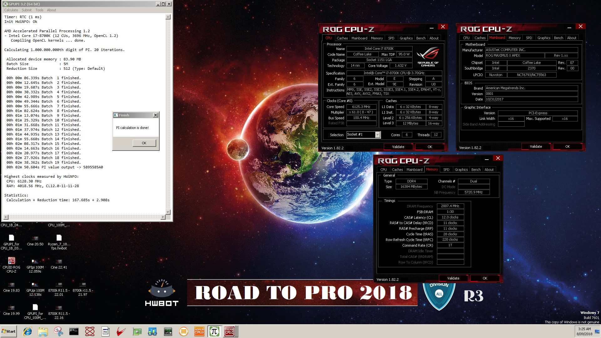Click GPUPI vertical scrollbar down arrow
Image resolution: width=601 pixels, height=338 pixels.
coord(168,212)
